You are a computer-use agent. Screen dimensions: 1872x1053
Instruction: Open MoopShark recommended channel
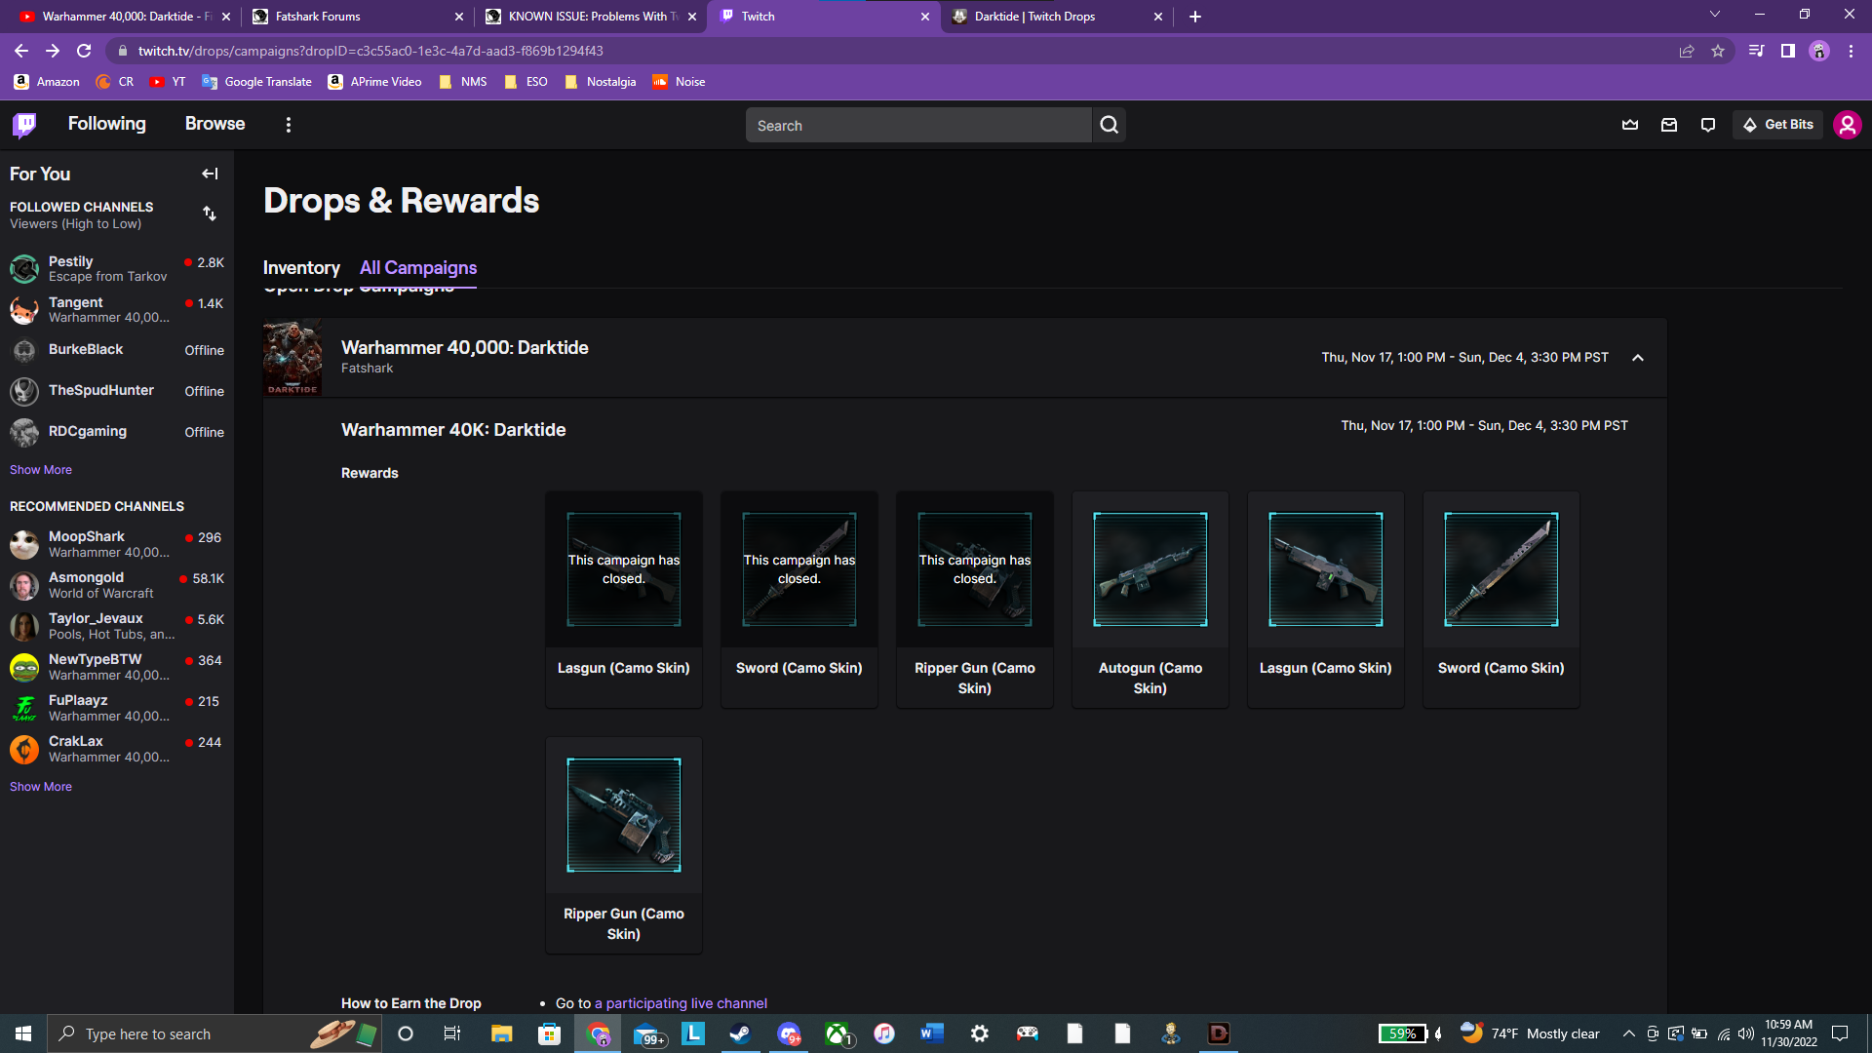pos(117,544)
